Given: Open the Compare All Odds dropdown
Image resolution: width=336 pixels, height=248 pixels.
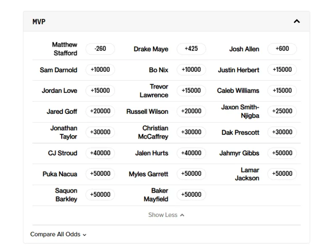Looking at the screenshot, I should (58, 234).
